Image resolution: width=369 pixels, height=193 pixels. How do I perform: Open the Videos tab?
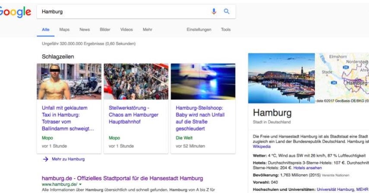coord(127,30)
